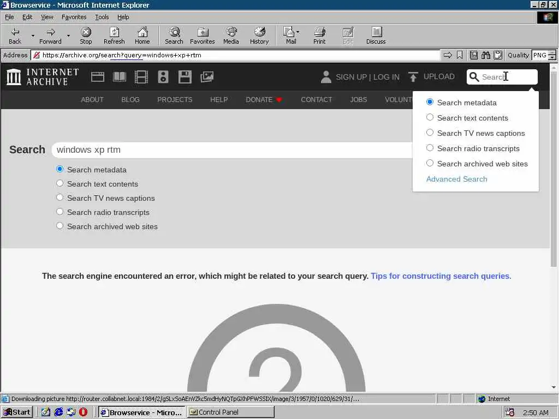Click the page vertical scrollbar thumb
559x419 pixels.
point(554,168)
